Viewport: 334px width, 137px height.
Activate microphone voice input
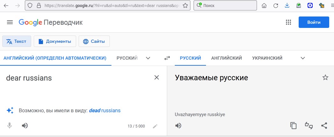(9, 126)
